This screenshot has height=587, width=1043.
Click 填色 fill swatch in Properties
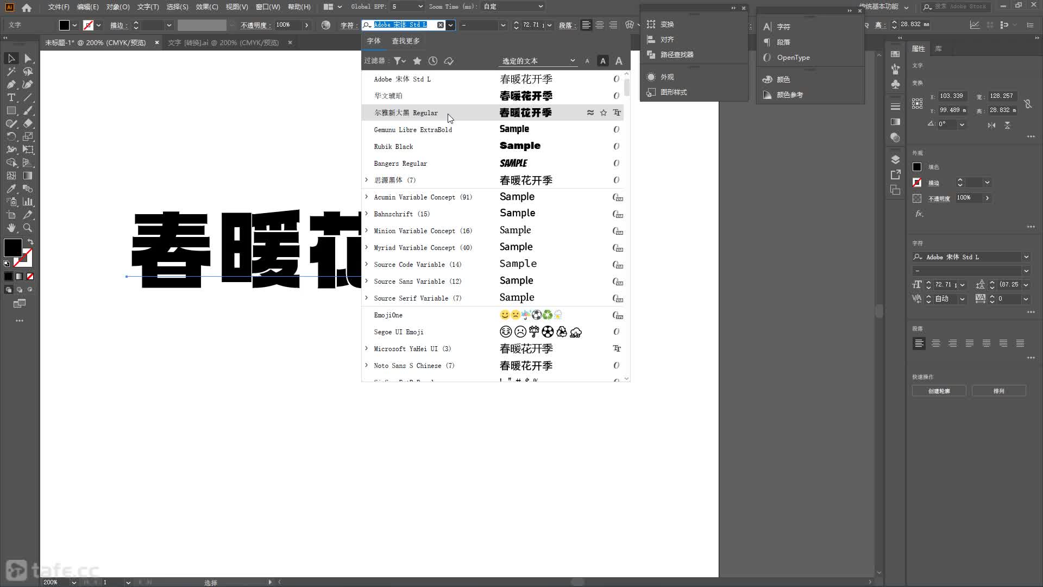click(917, 167)
